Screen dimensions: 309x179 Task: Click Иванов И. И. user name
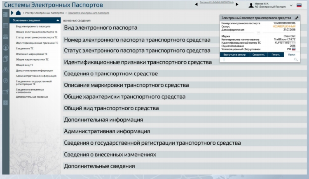[x=262, y=4]
